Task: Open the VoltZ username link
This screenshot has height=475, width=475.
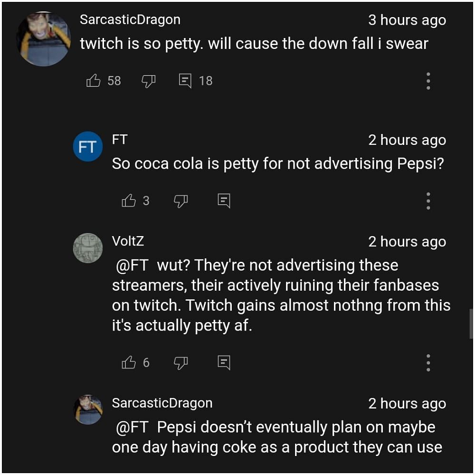Action: click(128, 241)
